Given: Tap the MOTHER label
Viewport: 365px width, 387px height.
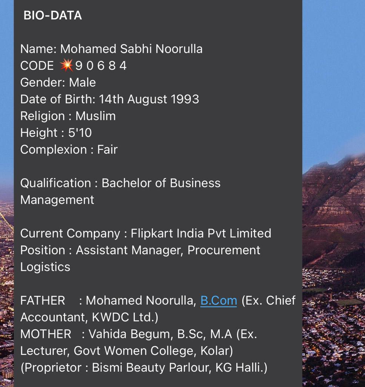Looking at the screenshot, I should click(x=46, y=334).
